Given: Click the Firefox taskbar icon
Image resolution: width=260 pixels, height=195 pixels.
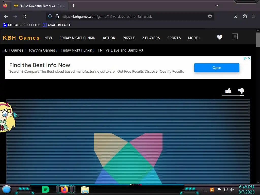Looking at the screenshot, I should coord(64,189).
